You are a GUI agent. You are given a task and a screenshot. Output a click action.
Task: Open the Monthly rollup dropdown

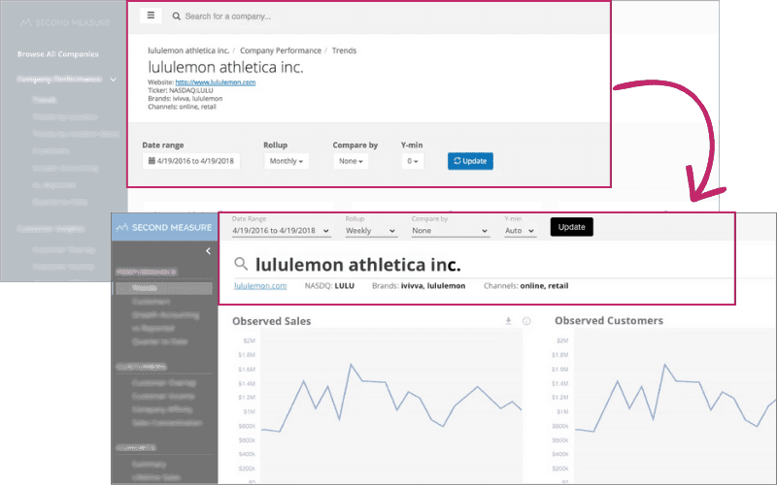pos(286,161)
